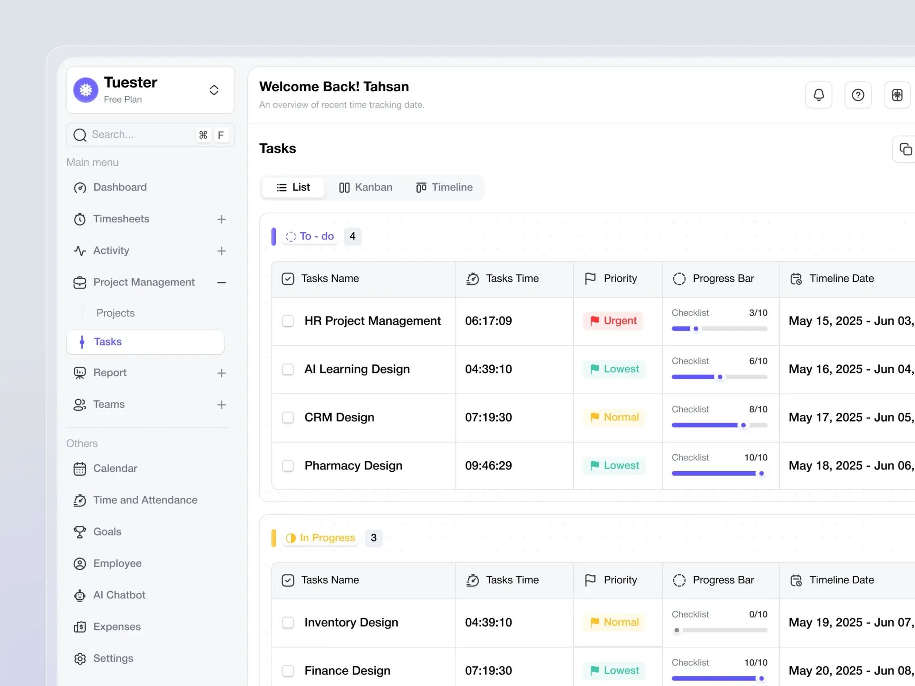Click Progress Bar circle icon in To-do header
This screenshot has width=915, height=686.
coord(679,279)
